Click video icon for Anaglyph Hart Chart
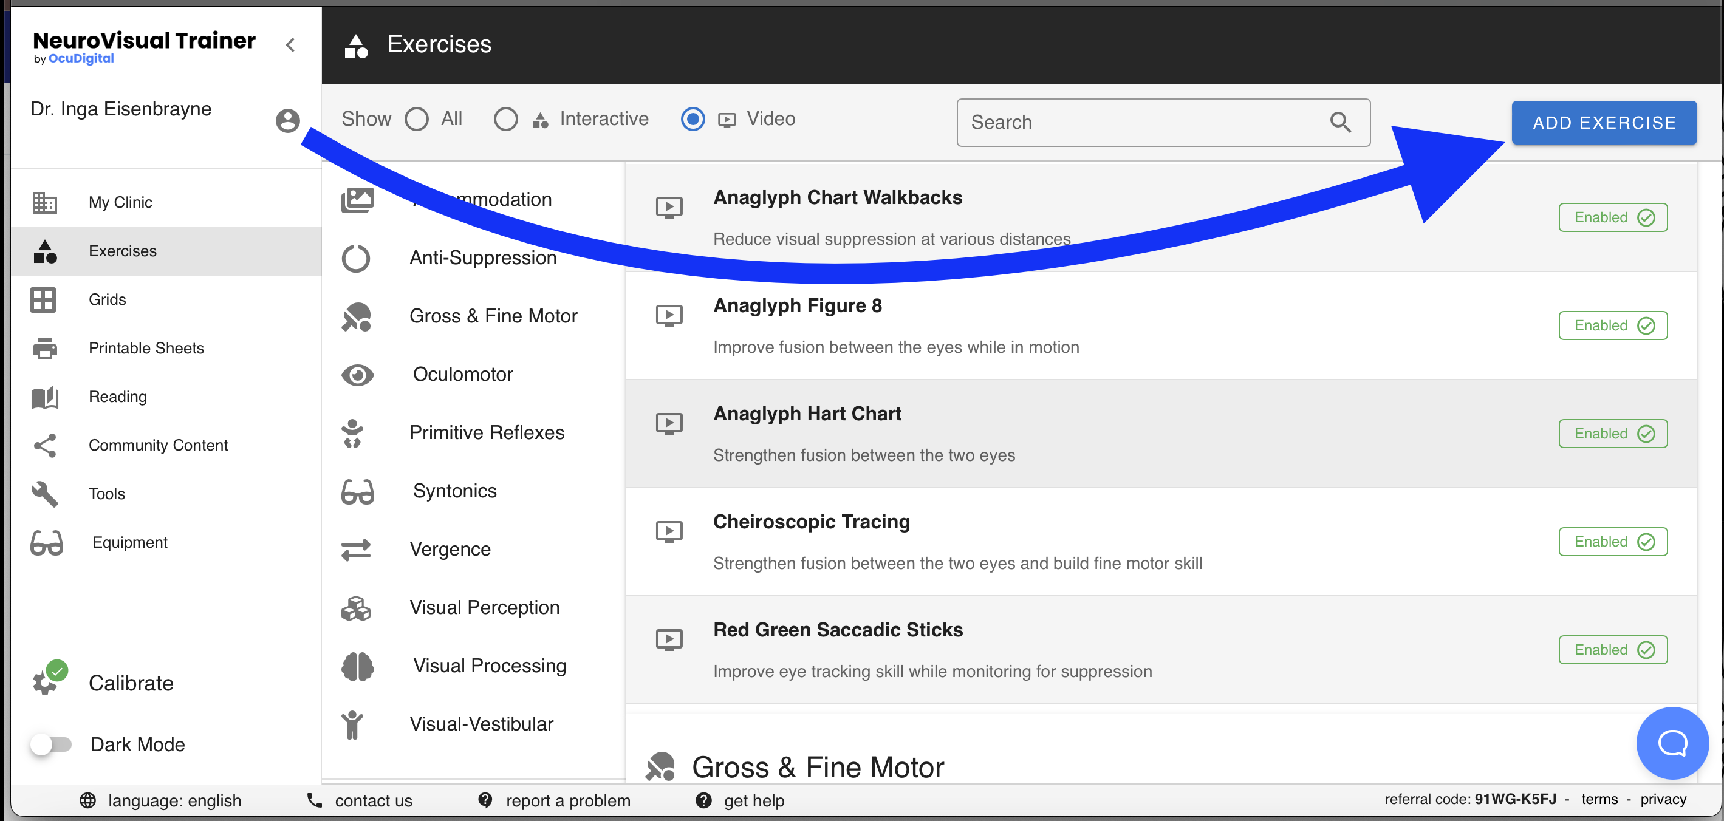The image size is (1724, 821). point(669,423)
